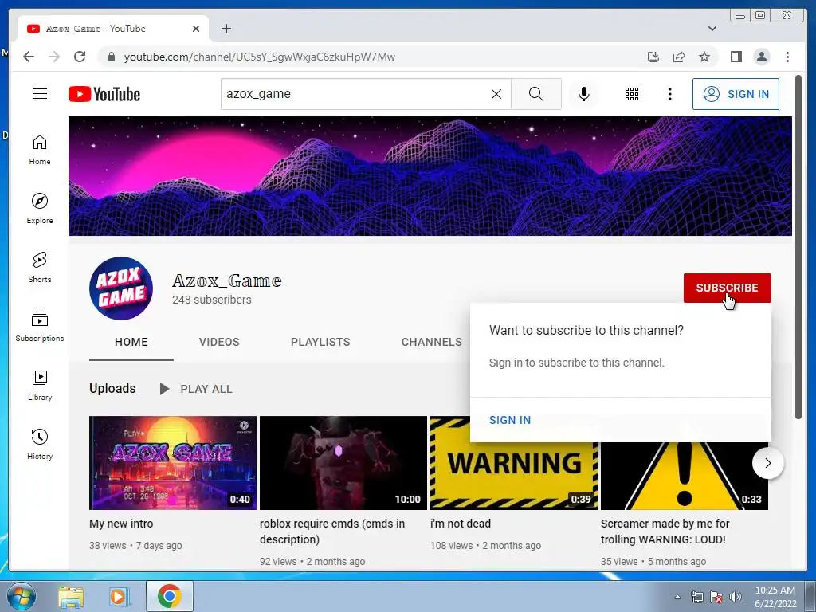Screen dimensions: 816x612
Task: Click the channel banner image
Action: tap(430, 176)
